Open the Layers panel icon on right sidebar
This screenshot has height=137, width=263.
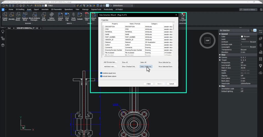point(260,38)
